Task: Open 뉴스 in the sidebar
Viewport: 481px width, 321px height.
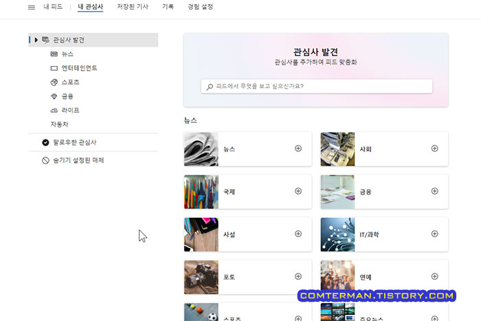Action: 67,54
